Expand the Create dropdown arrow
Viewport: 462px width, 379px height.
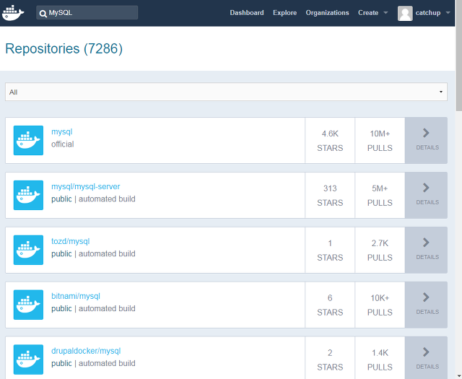pyautogui.click(x=385, y=13)
